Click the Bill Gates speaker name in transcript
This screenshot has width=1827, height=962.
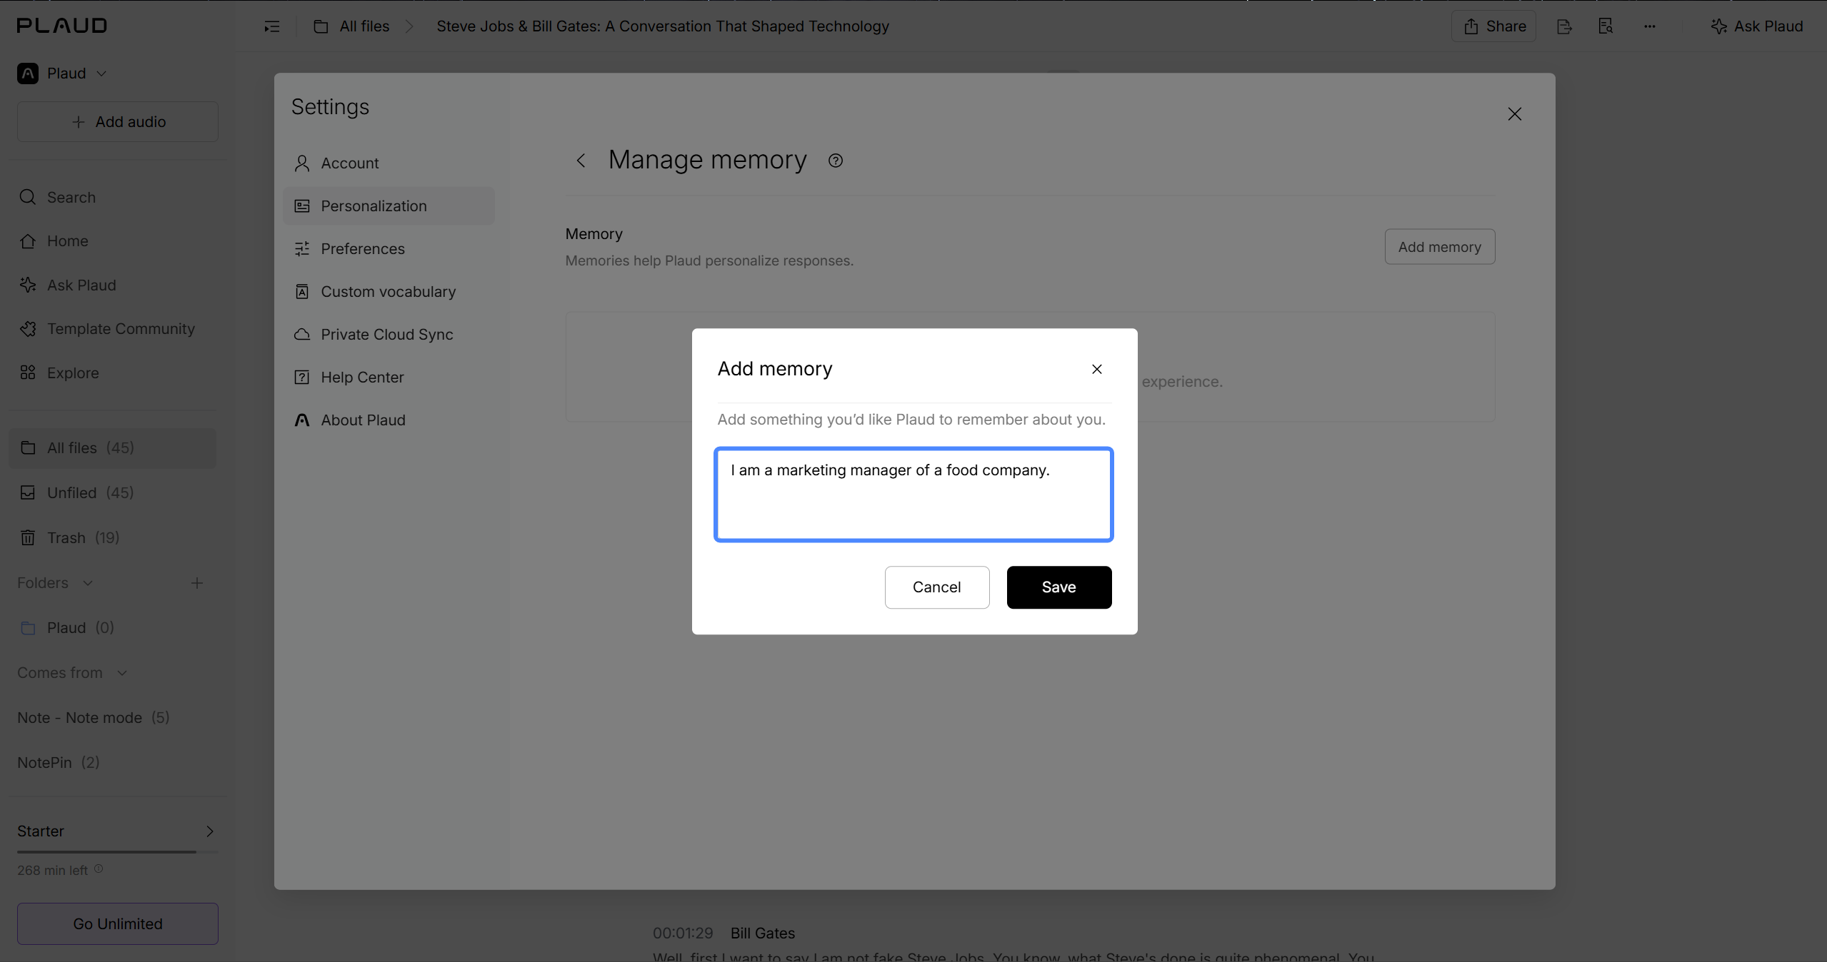[x=763, y=933]
